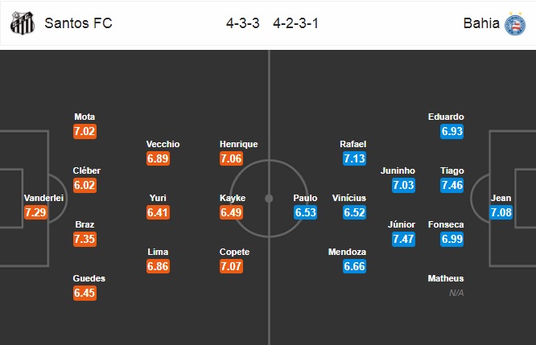Click the 4-3-3 formation label
The image size is (536, 345).
coord(243,23)
